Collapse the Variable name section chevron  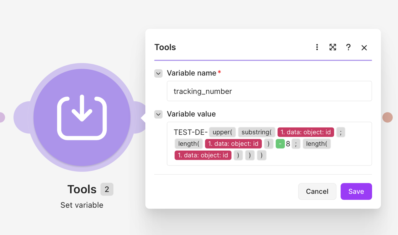tap(158, 73)
